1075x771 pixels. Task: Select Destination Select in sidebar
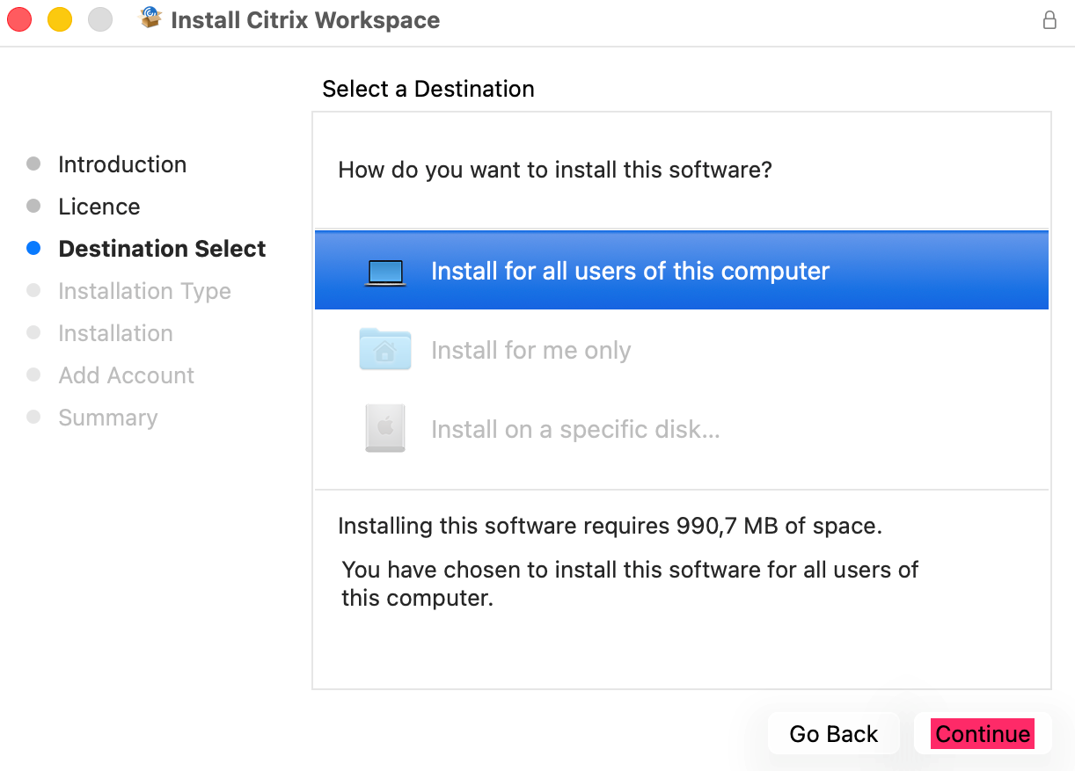pyautogui.click(x=162, y=249)
